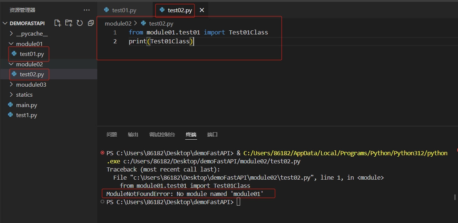458x223 pixels.
Task: Click the New Folder icon in explorer
Action: pyautogui.click(x=69, y=23)
